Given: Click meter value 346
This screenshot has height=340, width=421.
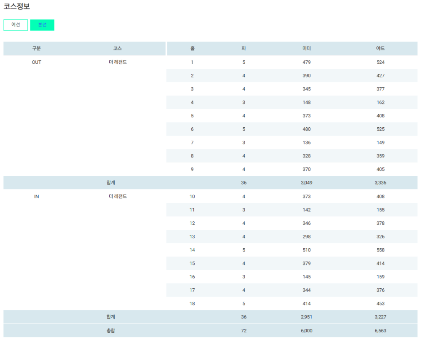Looking at the screenshot, I should pos(306,224).
